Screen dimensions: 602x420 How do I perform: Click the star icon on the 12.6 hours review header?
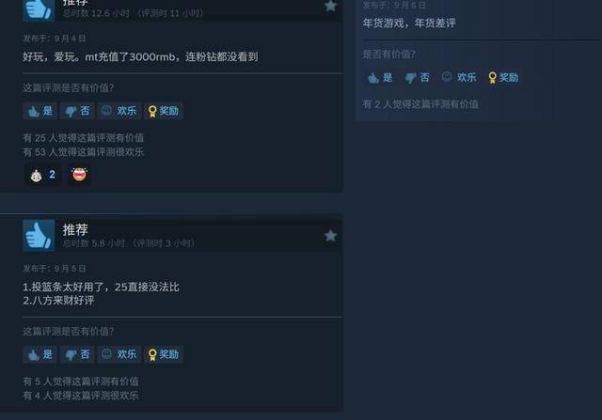tap(330, 6)
